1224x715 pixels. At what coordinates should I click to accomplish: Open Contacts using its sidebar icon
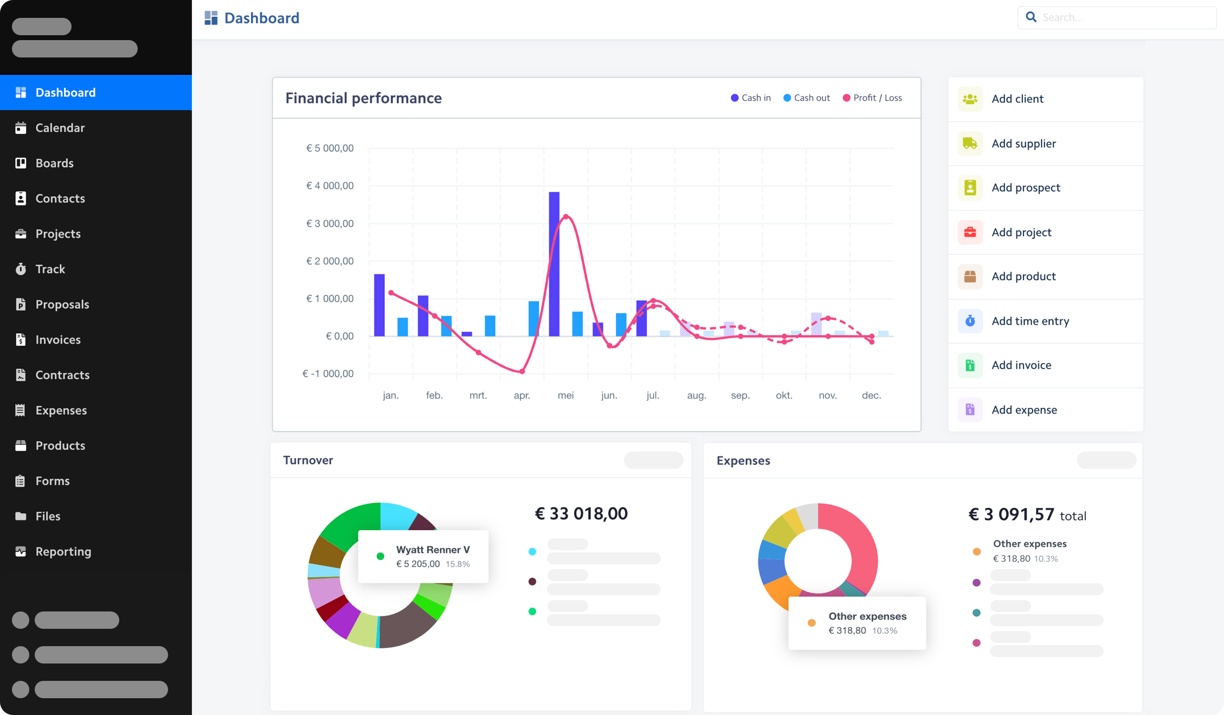click(x=21, y=198)
